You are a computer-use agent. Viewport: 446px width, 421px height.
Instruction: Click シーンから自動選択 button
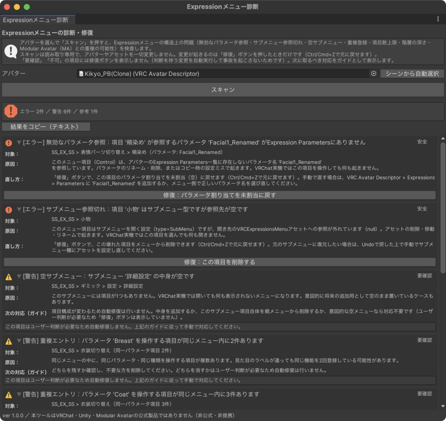point(412,74)
